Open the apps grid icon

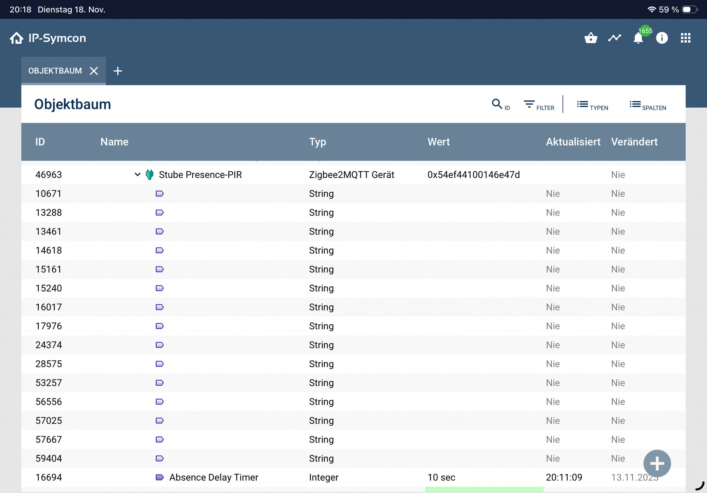coord(685,38)
